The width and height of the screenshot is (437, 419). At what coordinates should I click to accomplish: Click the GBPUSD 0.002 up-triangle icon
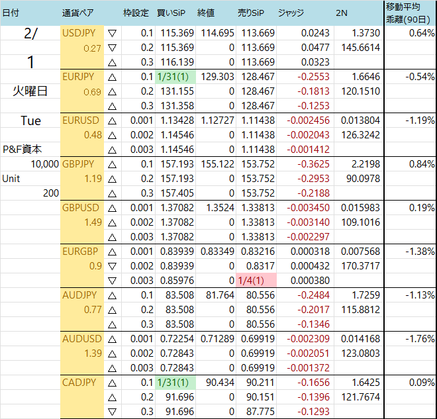(x=112, y=222)
